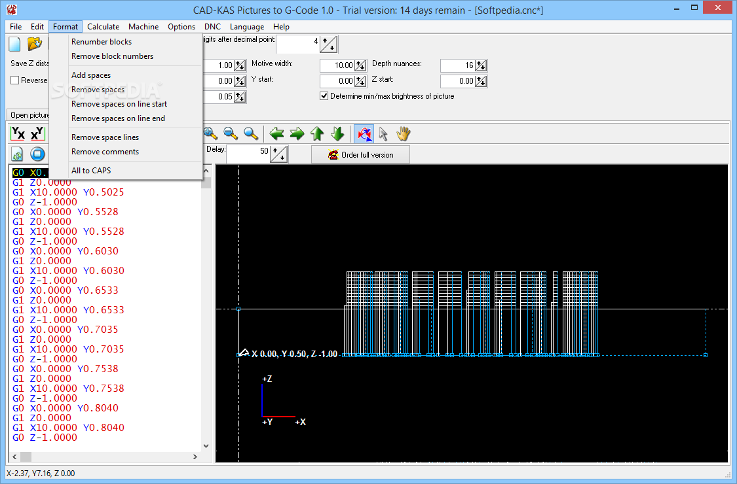Choose Renumber blocks from Format menu

[x=126, y=42]
